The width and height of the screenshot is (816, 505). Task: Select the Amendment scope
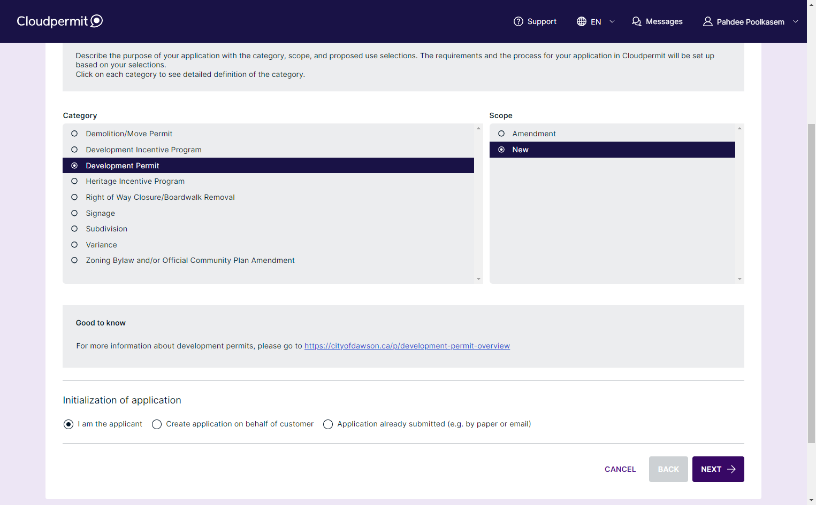coord(612,134)
